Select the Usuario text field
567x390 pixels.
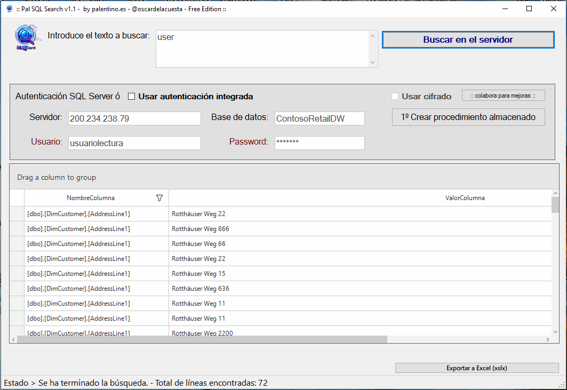point(134,143)
